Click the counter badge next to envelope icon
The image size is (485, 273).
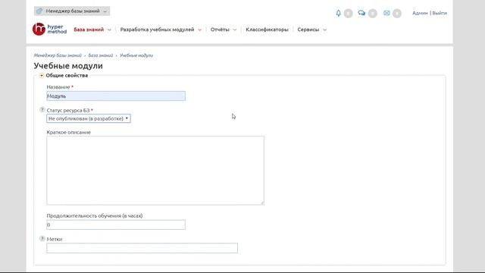(x=397, y=14)
